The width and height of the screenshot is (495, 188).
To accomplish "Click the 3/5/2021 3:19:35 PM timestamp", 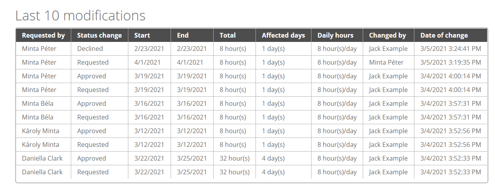I will (451, 62).
